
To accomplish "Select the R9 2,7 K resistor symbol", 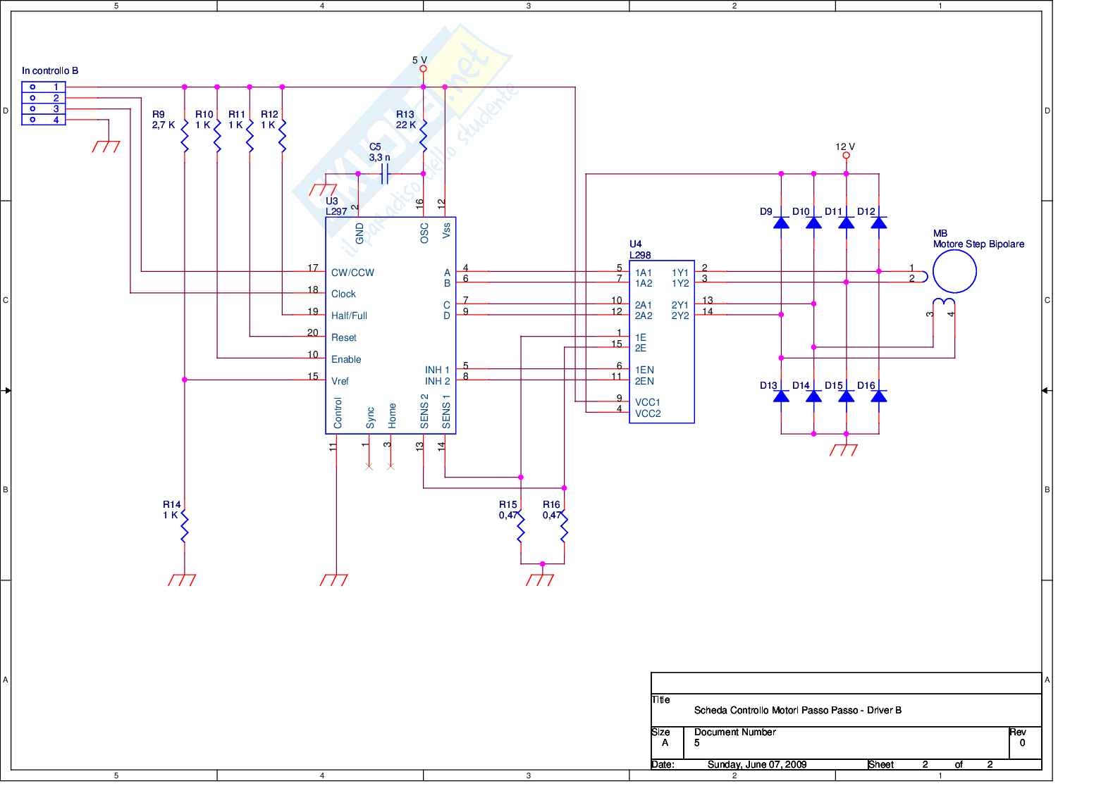I will pyautogui.click(x=185, y=136).
